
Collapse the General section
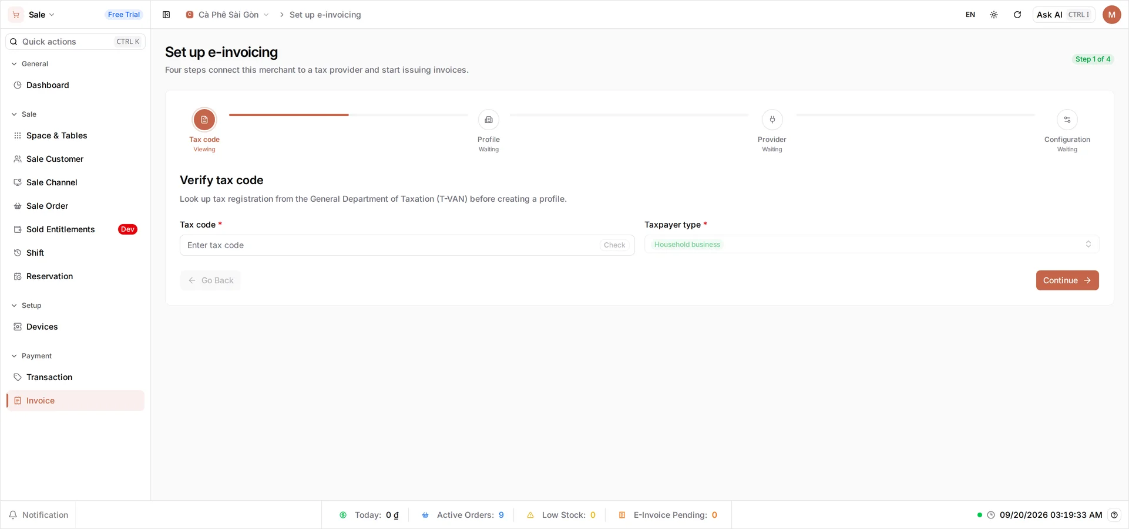pos(29,64)
